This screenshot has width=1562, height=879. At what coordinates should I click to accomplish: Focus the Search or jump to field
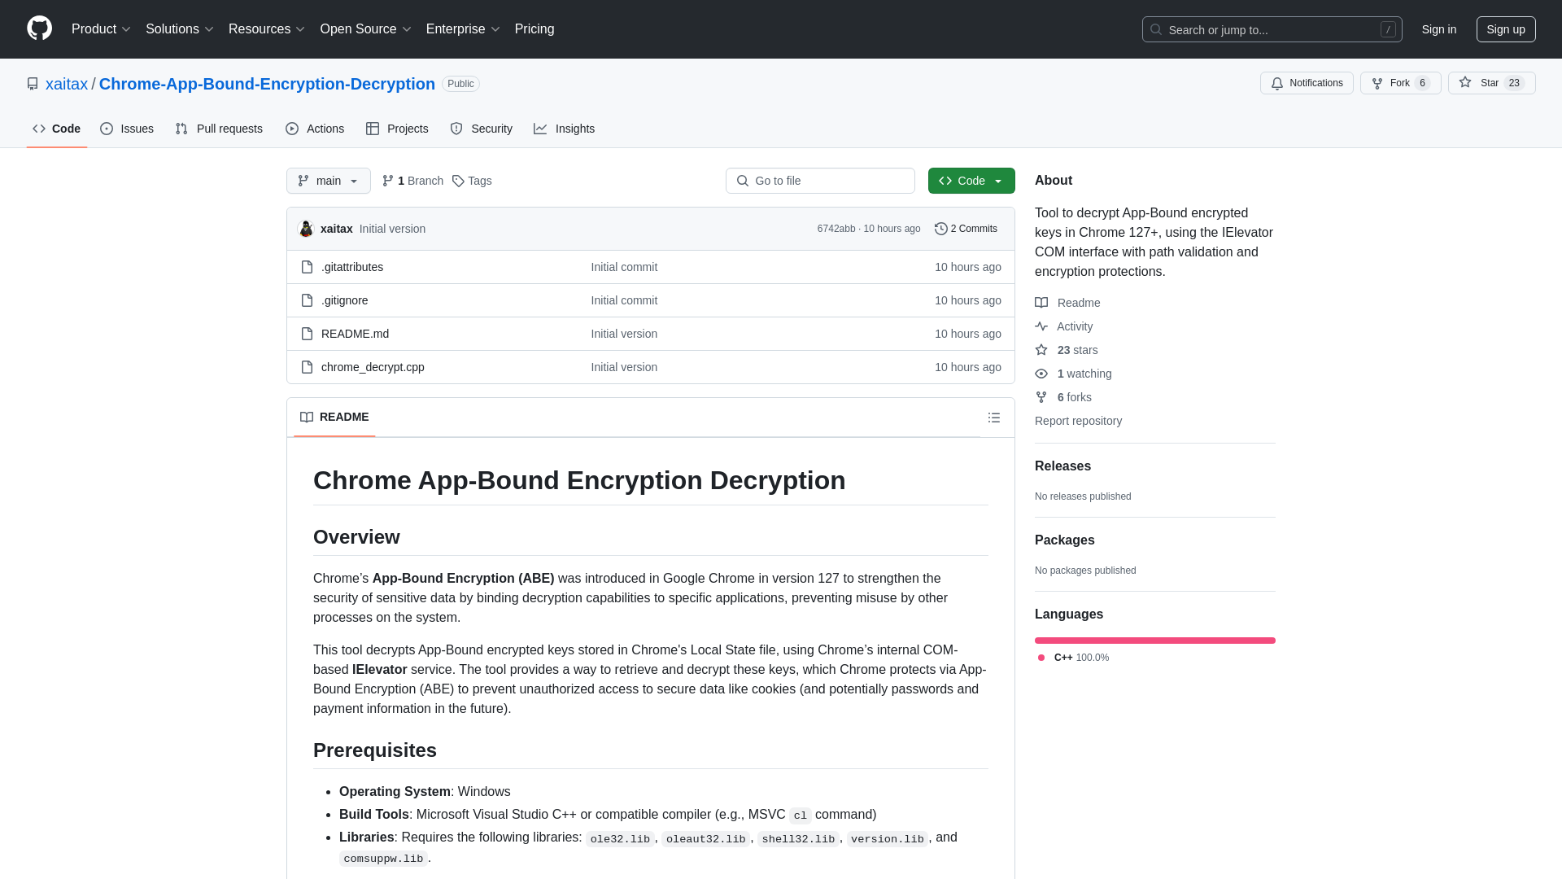1272,29
